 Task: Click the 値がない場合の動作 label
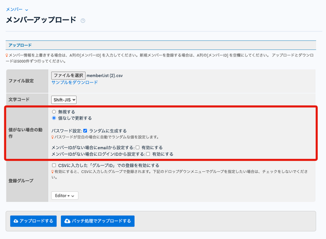coord(26,133)
